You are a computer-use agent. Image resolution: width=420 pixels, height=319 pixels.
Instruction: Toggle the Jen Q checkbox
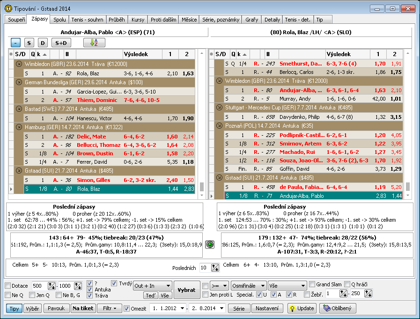click(32, 295)
